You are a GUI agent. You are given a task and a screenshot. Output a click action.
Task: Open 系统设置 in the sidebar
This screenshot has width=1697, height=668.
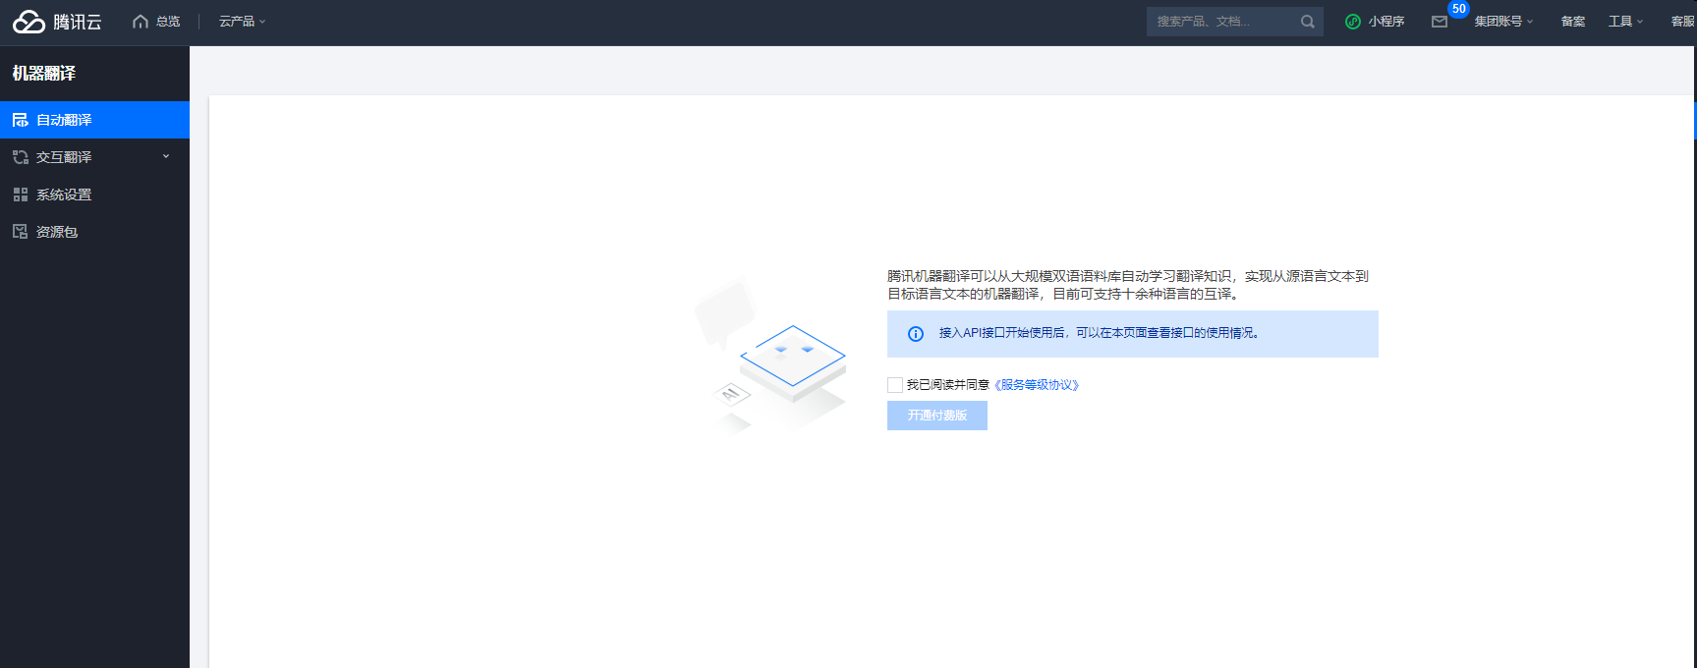click(x=94, y=195)
